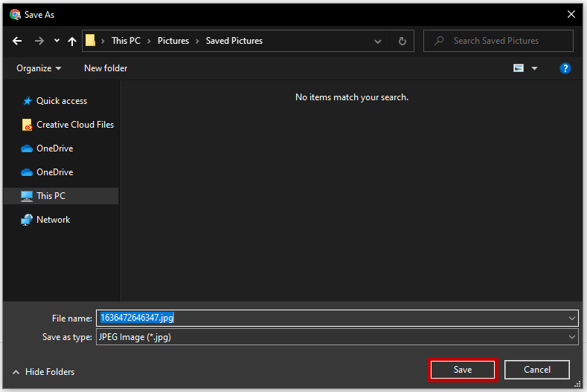
Task: Click the Cancel button
Action: tap(536, 370)
